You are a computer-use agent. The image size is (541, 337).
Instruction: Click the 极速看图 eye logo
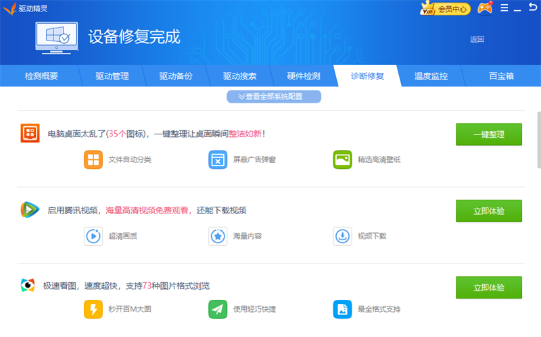(x=28, y=285)
